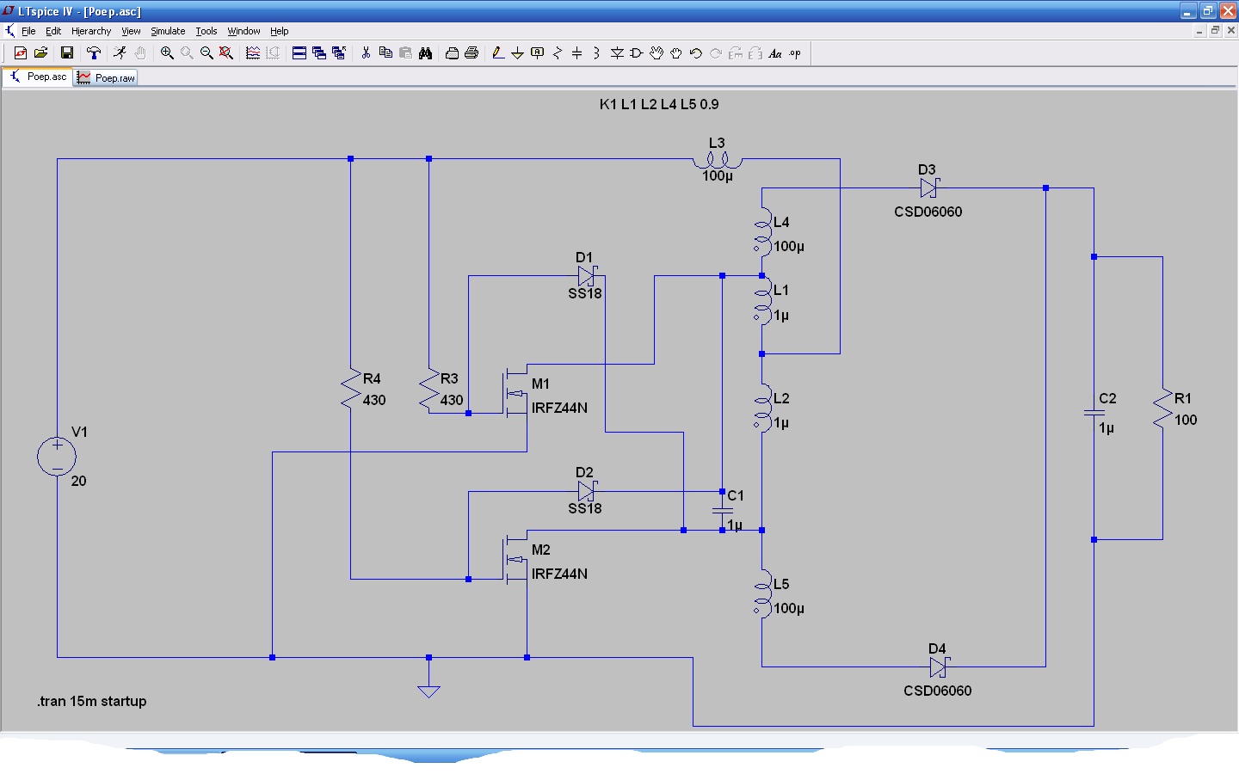The width and height of the screenshot is (1239, 774).
Task: Open the Control Panel hammer icon
Action: (x=94, y=53)
